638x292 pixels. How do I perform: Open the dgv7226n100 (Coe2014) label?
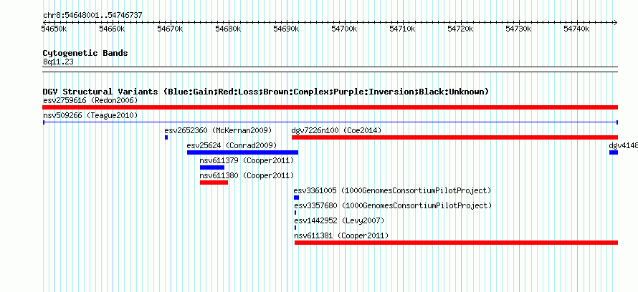(x=336, y=130)
